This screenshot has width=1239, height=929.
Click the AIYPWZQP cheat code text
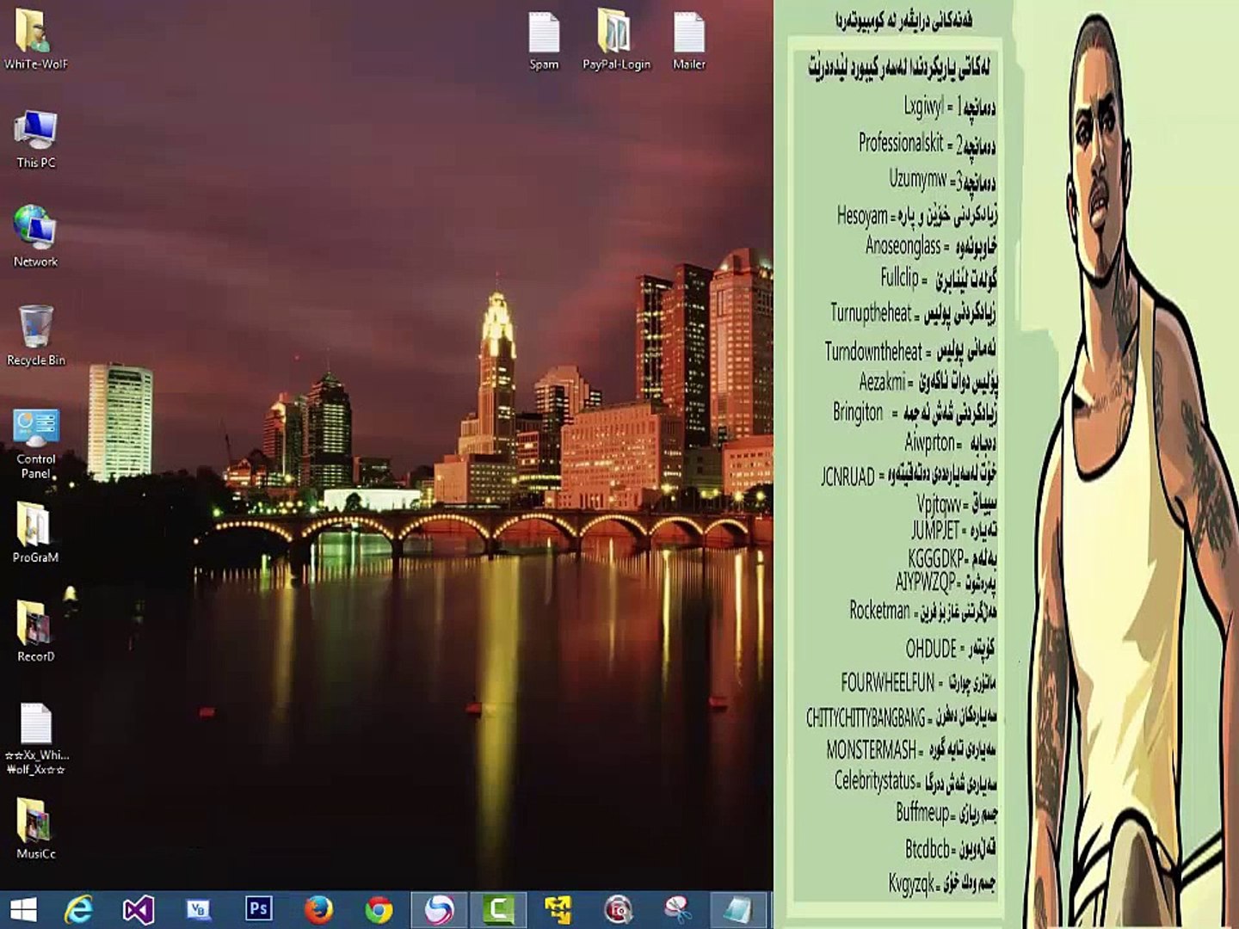tap(925, 582)
